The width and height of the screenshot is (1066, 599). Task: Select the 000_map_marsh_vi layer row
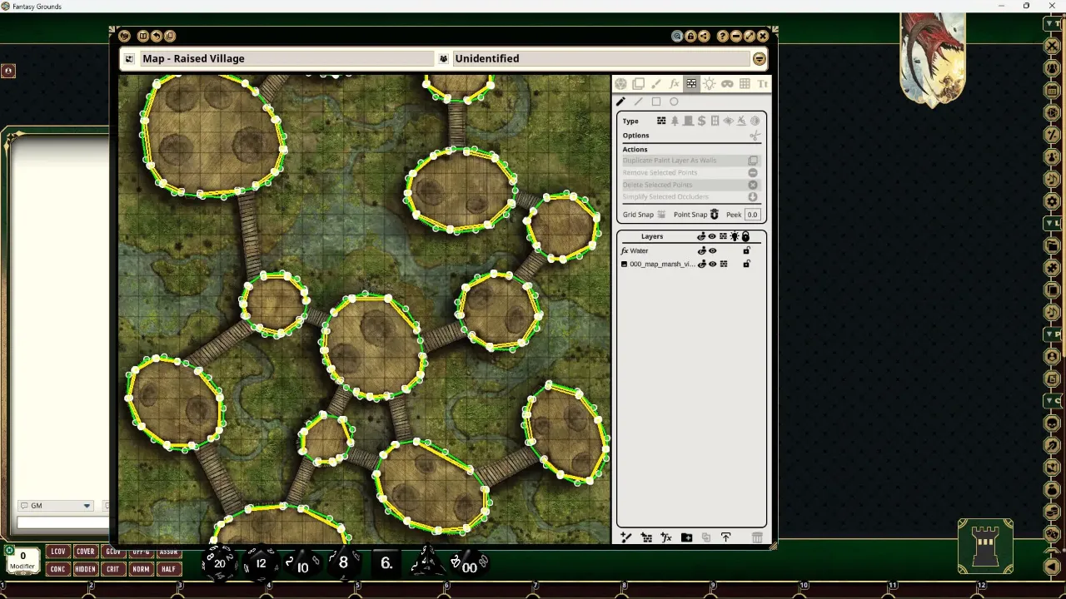click(x=690, y=264)
